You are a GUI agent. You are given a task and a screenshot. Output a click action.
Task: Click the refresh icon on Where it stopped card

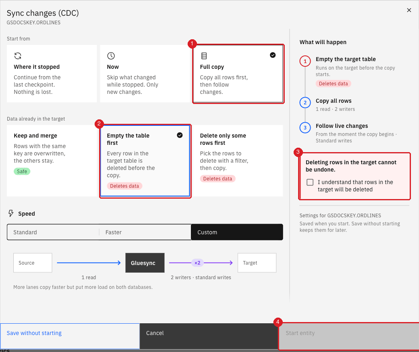click(x=18, y=56)
